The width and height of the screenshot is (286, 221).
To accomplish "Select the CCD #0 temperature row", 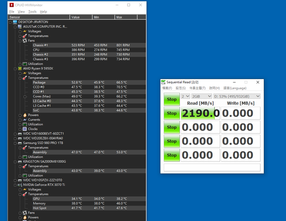I will (x=89, y=87).
